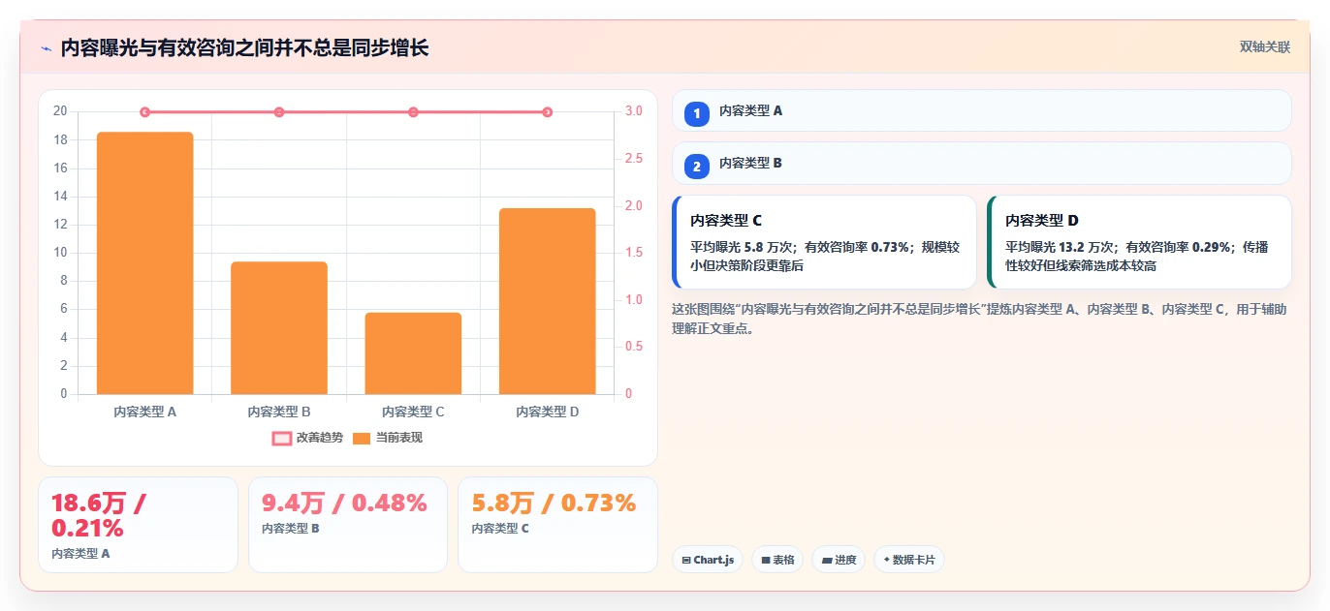Click the orange bar for 内容类型 B
This screenshot has width=1330, height=611.
coord(279,328)
